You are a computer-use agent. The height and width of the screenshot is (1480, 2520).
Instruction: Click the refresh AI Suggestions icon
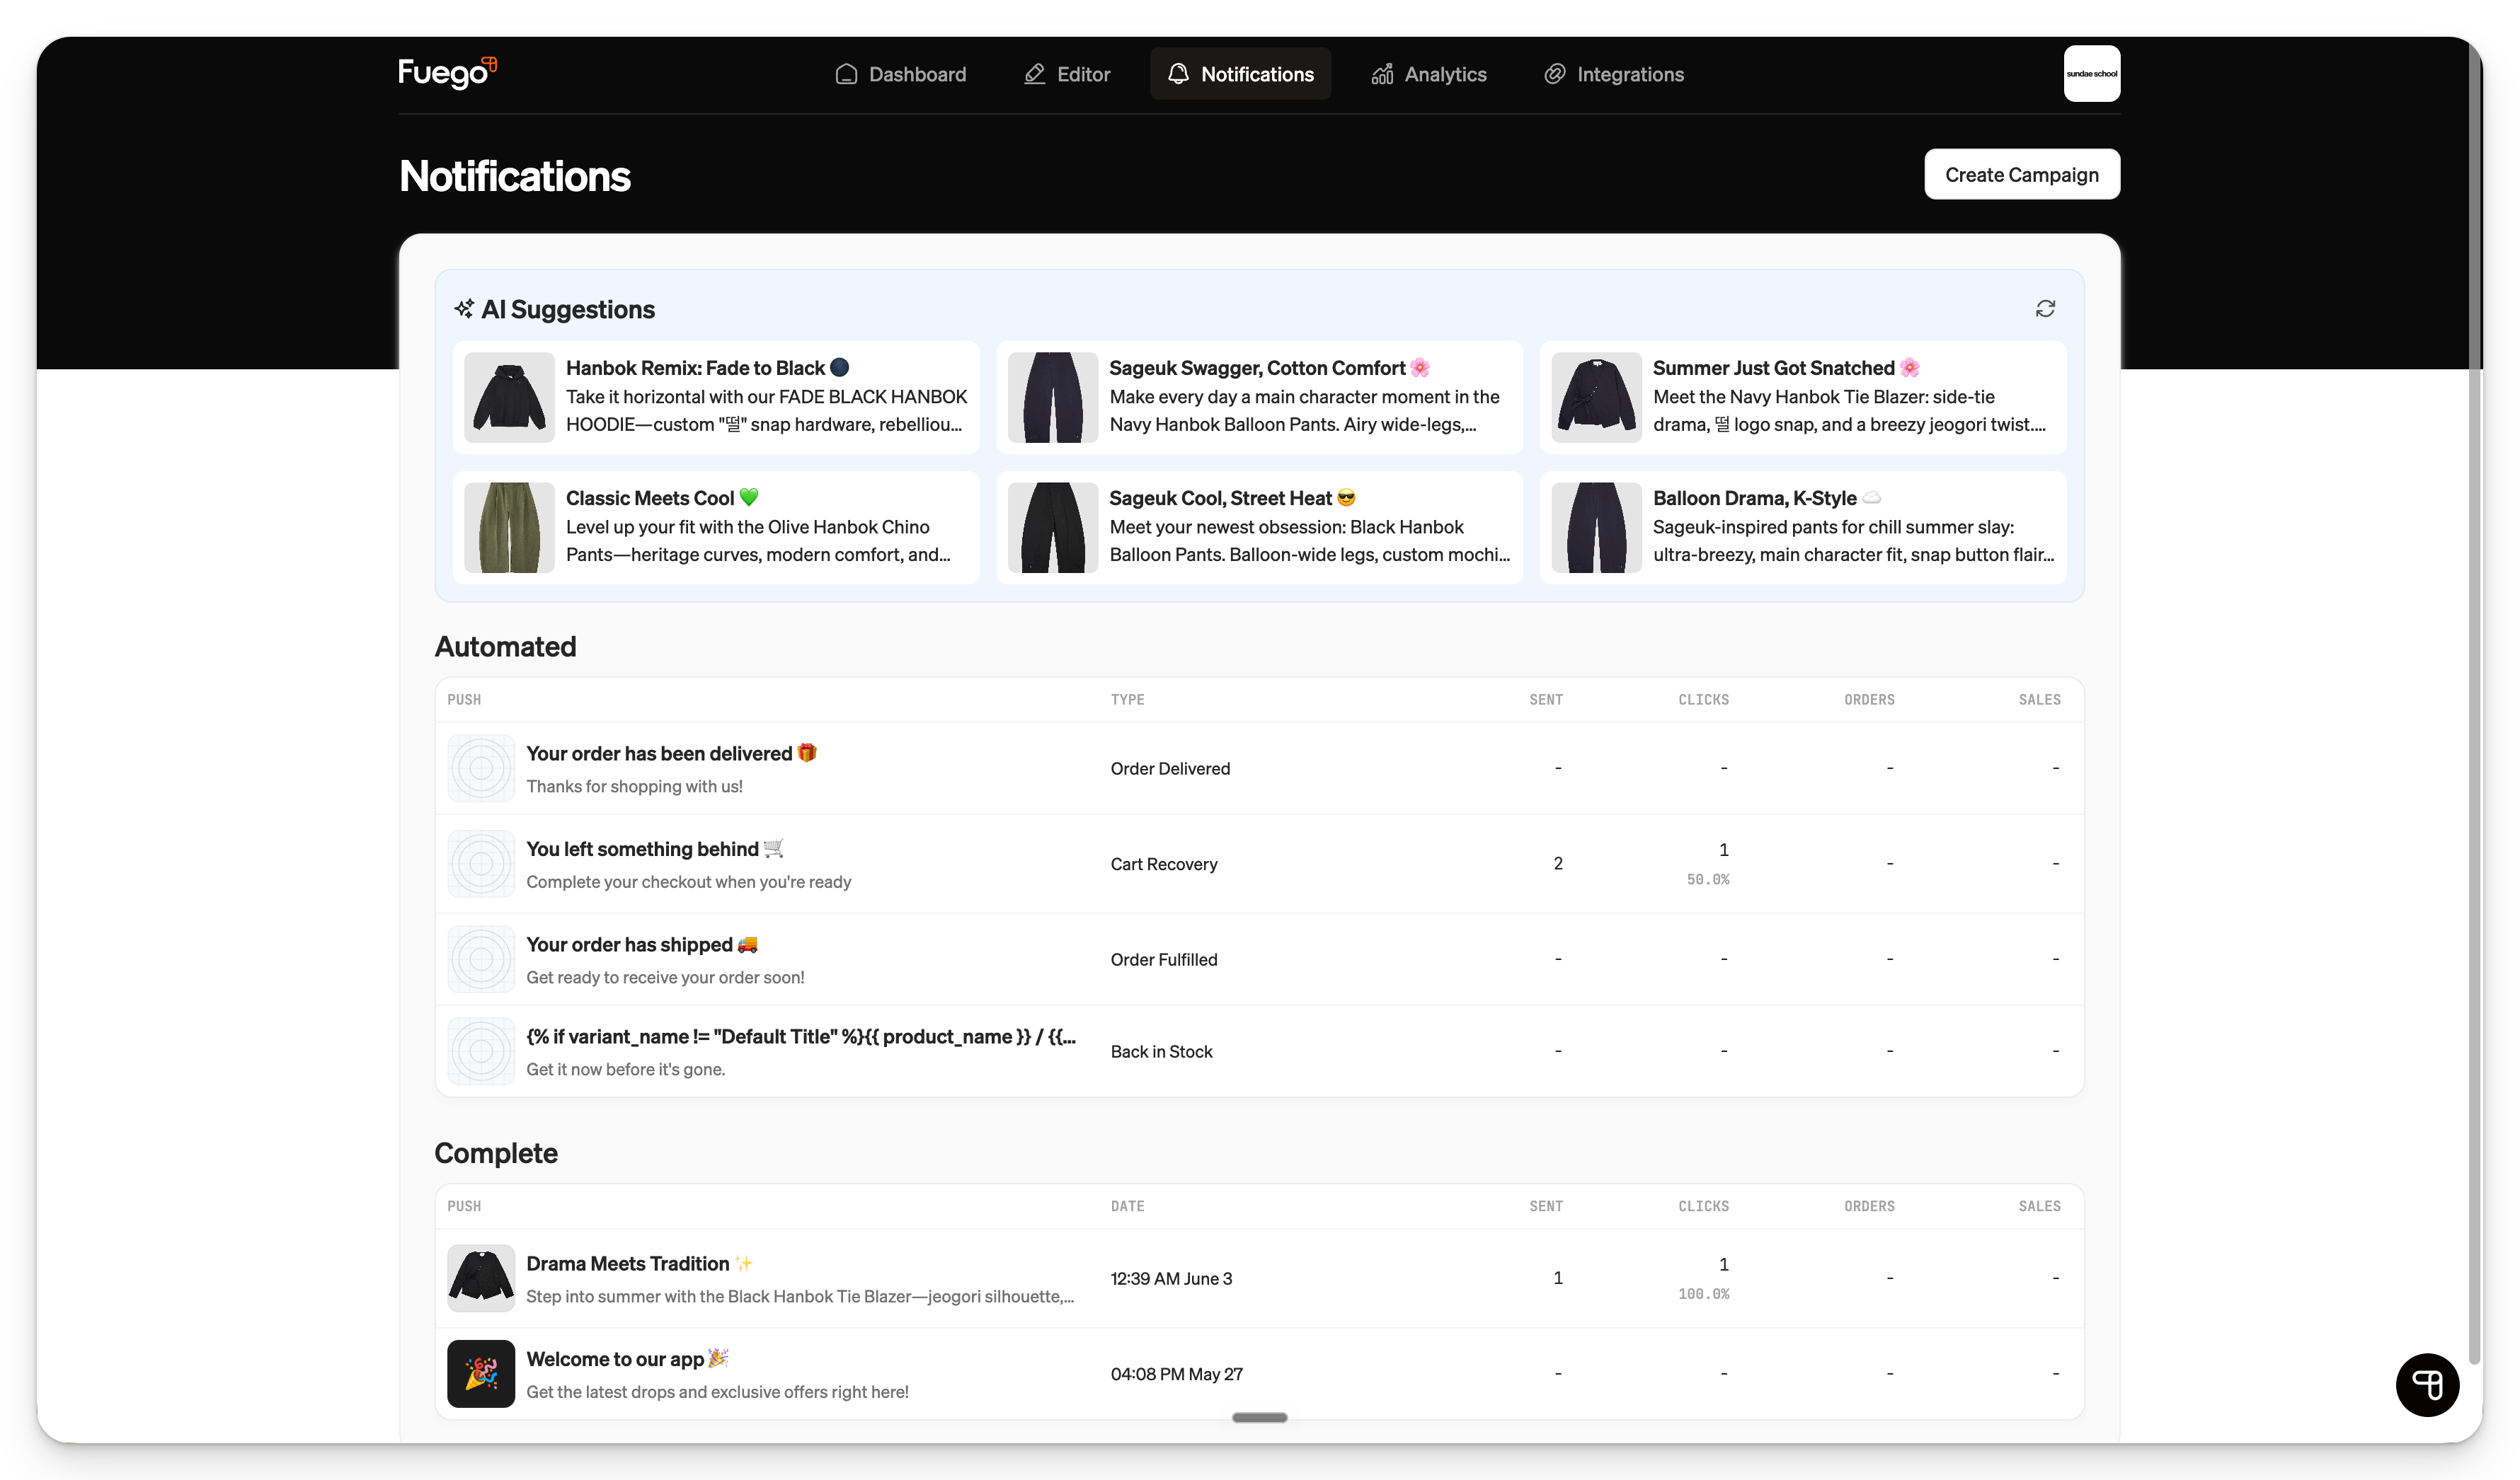(2045, 308)
